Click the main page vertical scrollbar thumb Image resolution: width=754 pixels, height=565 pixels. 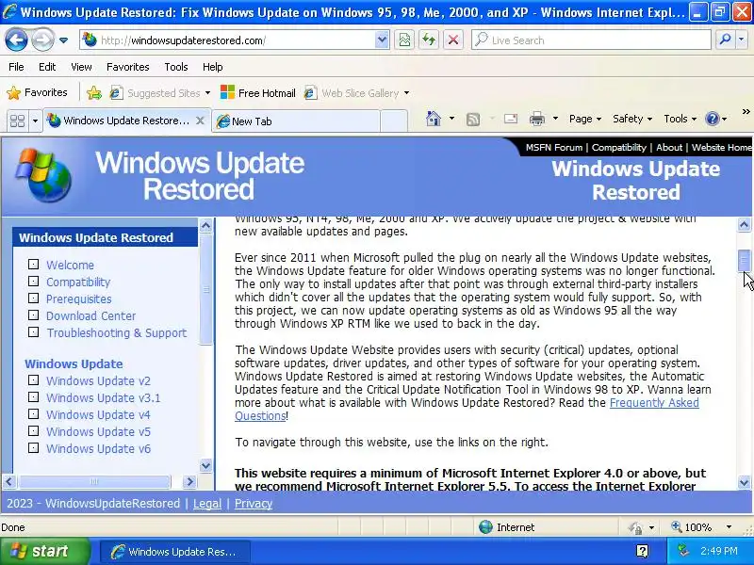click(744, 261)
